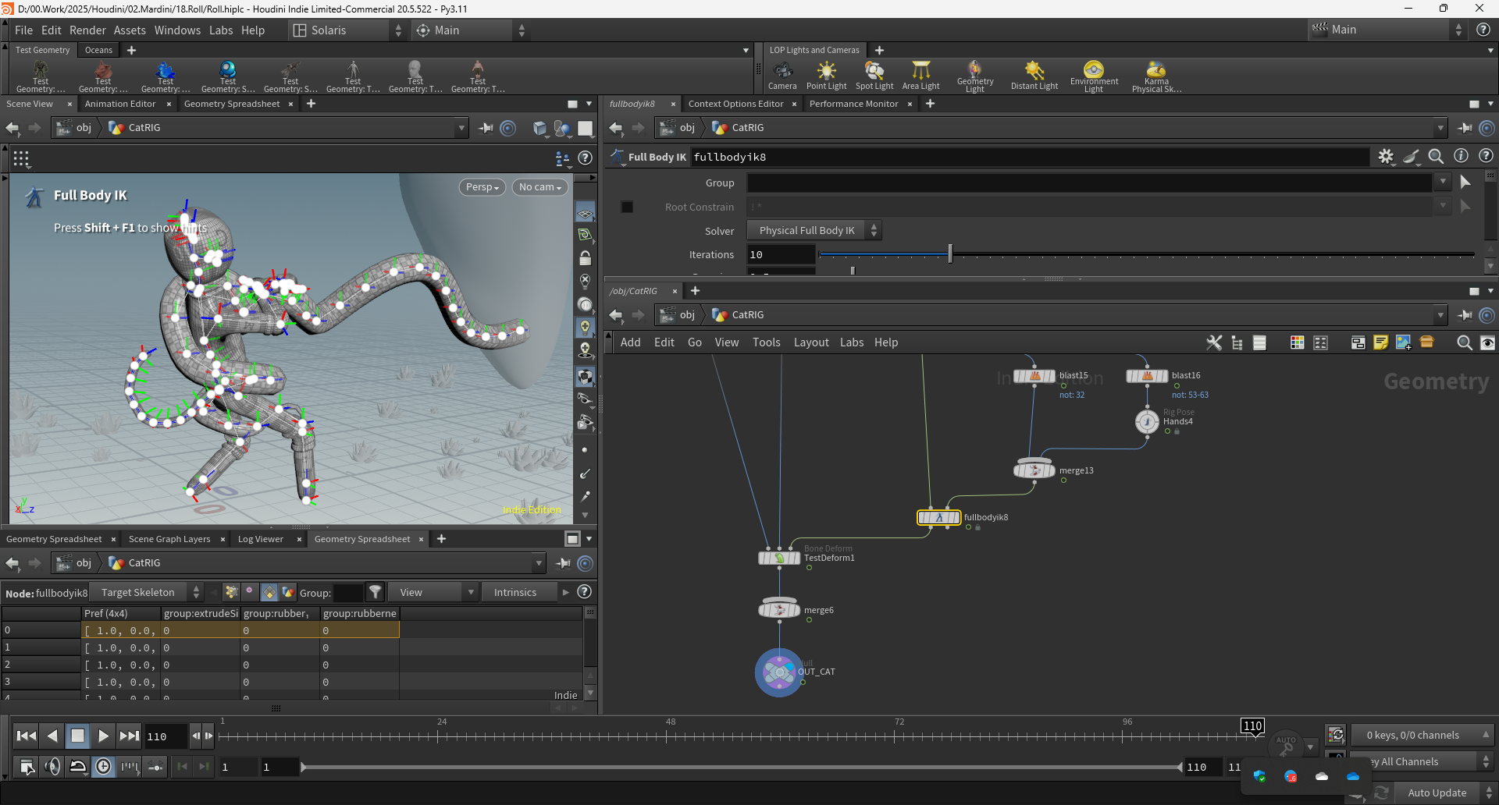Show node info for fullbodyik8 parameters
This screenshot has height=805, width=1499.
pyautogui.click(x=1461, y=157)
